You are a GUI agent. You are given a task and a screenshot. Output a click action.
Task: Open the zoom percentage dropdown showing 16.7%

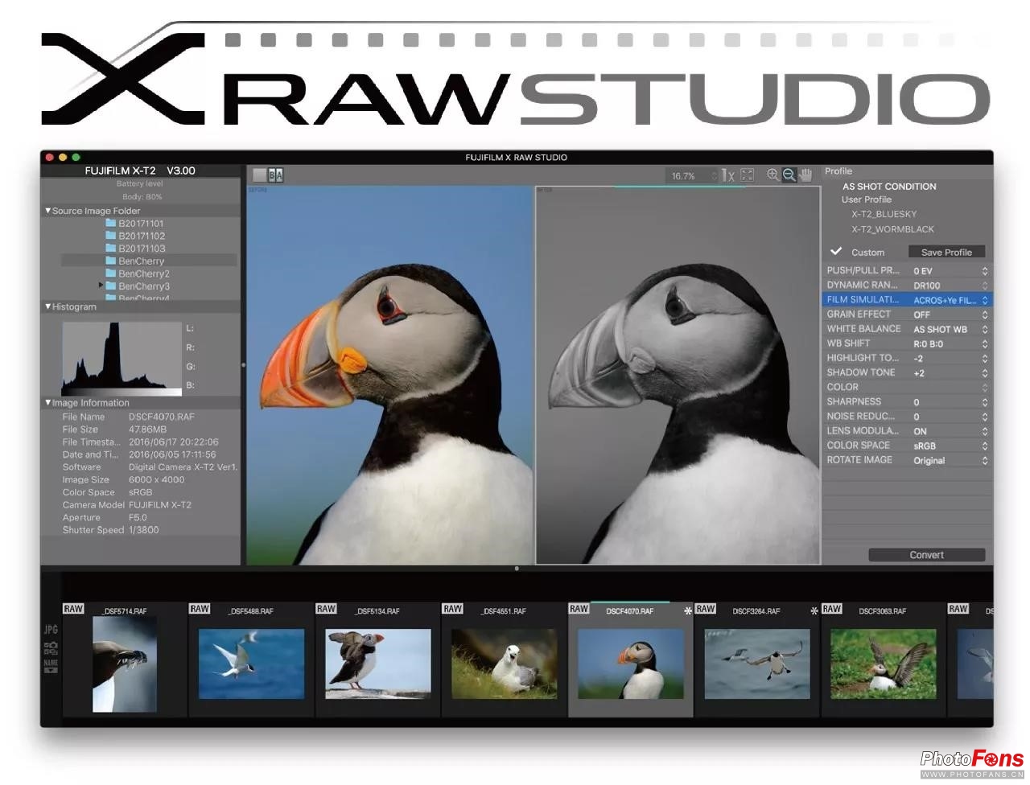[x=691, y=175]
